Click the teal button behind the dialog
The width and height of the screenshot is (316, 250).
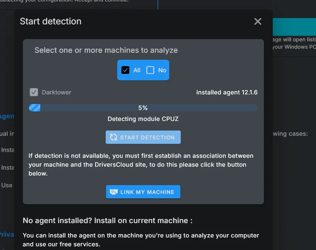[294, 27]
